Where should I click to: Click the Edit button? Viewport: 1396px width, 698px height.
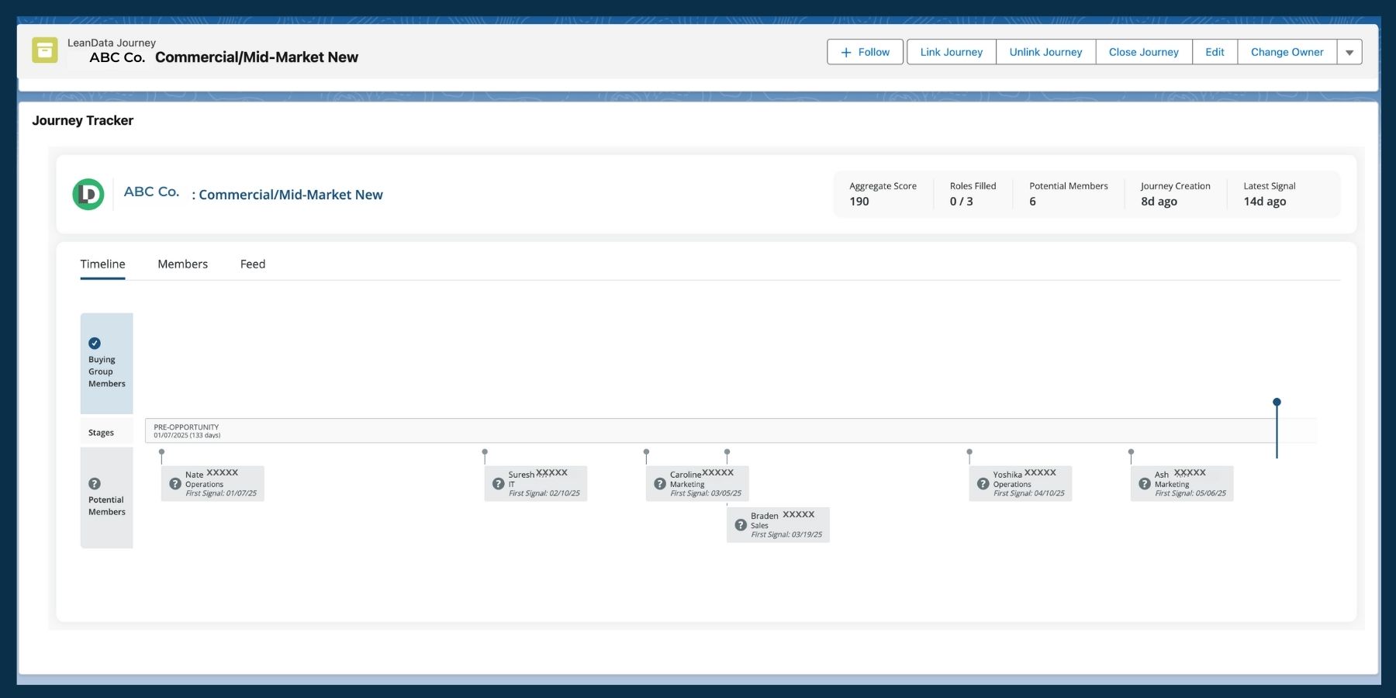point(1215,51)
